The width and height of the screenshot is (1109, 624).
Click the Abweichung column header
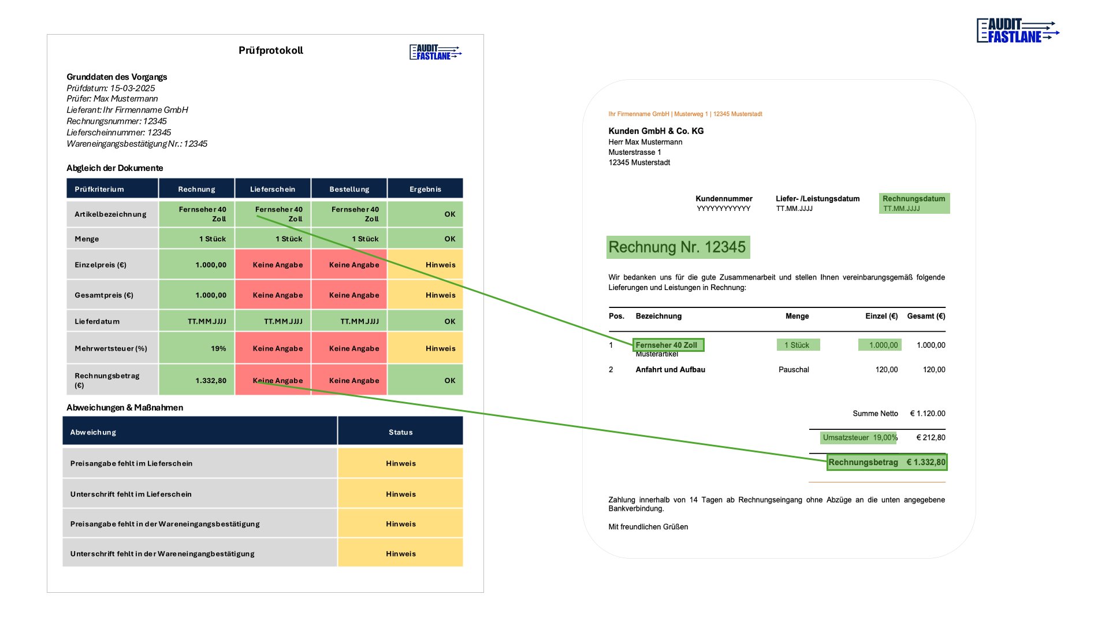pyautogui.click(x=200, y=432)
